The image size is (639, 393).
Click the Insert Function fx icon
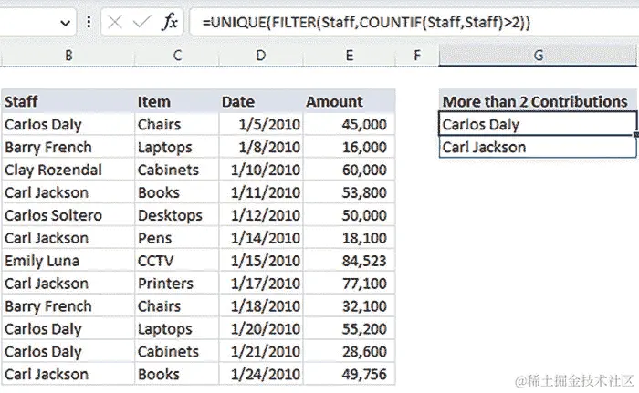click(170, 23)
